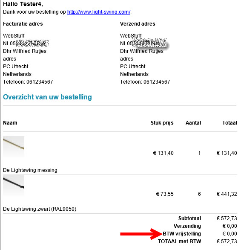This screenshot has height=250, width=238.
Task: Select the 'De Lightswing messing' product name
Action: click(30, 170)
